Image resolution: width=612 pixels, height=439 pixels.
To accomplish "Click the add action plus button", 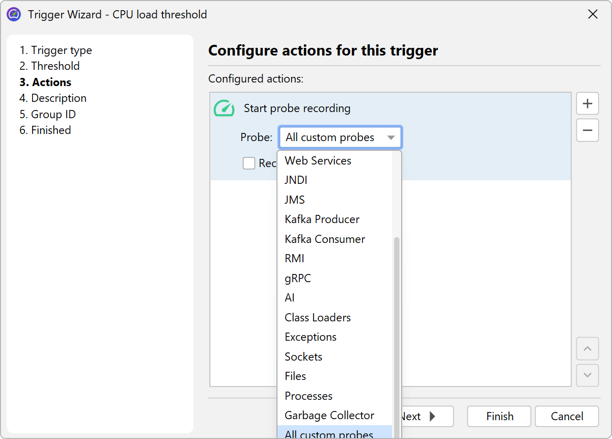I will click(587, 104).
